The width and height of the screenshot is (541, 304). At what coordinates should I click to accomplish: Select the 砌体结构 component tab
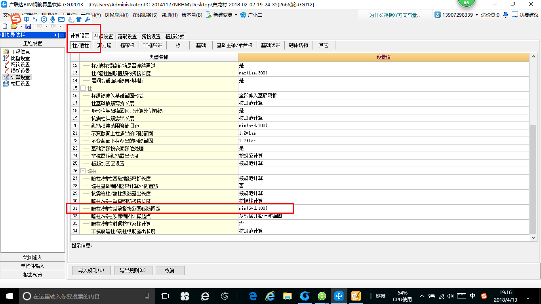coord(299,46)
